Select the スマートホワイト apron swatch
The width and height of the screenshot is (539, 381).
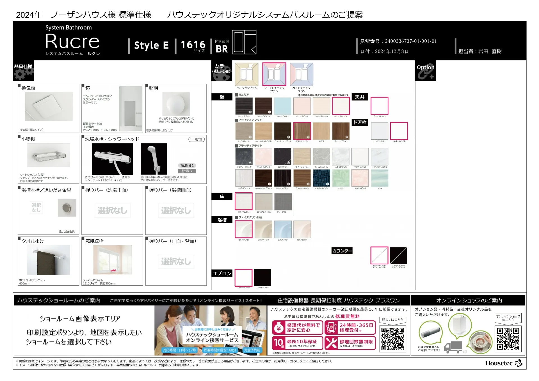click(243, 278)
